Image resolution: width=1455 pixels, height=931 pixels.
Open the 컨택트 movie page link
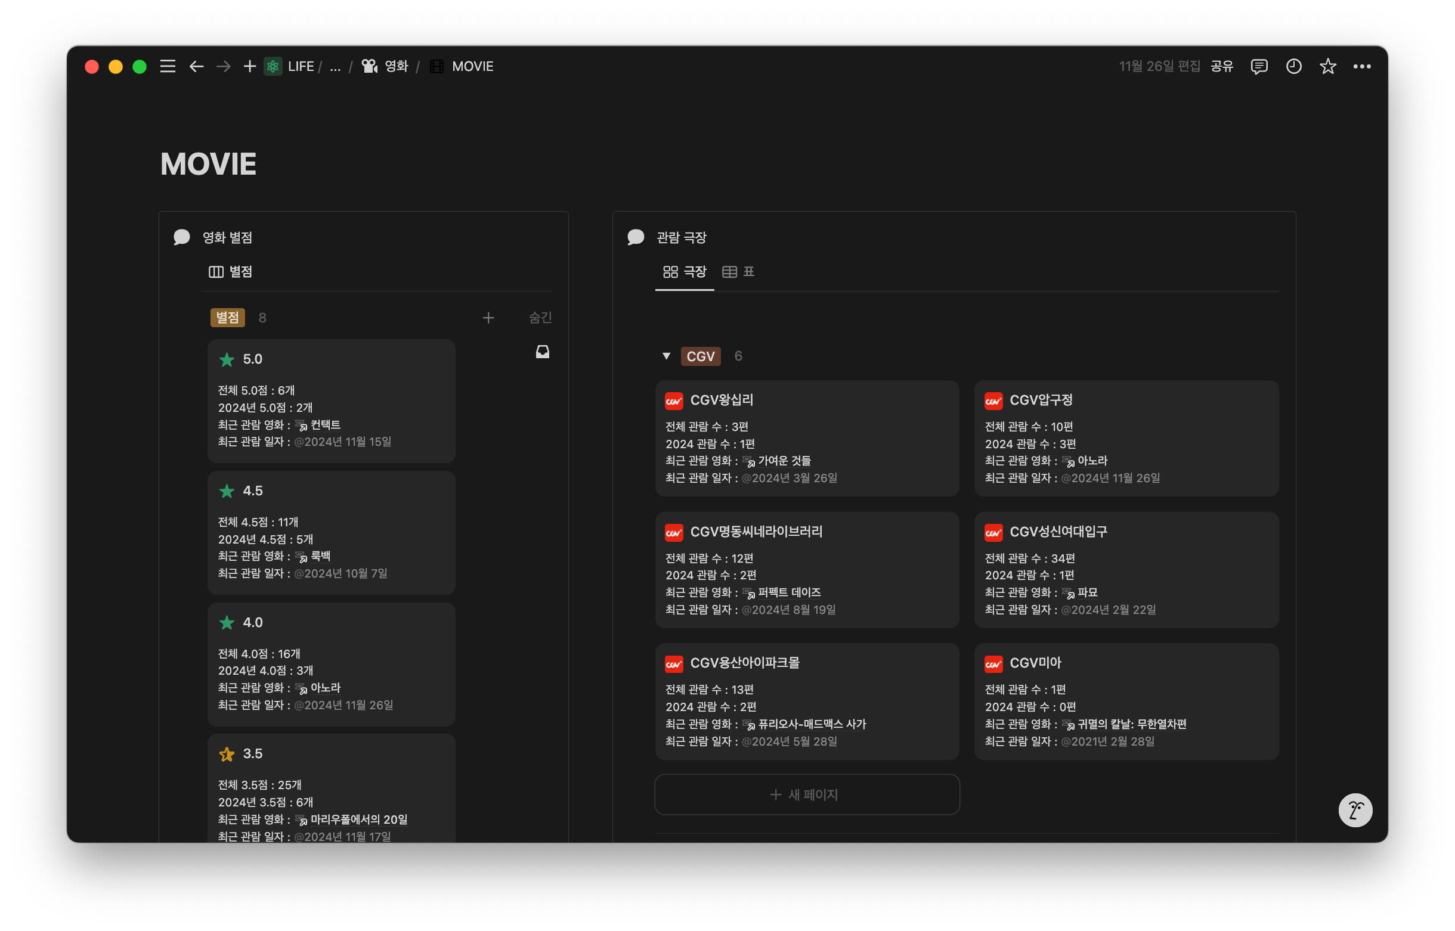[325, 424]
